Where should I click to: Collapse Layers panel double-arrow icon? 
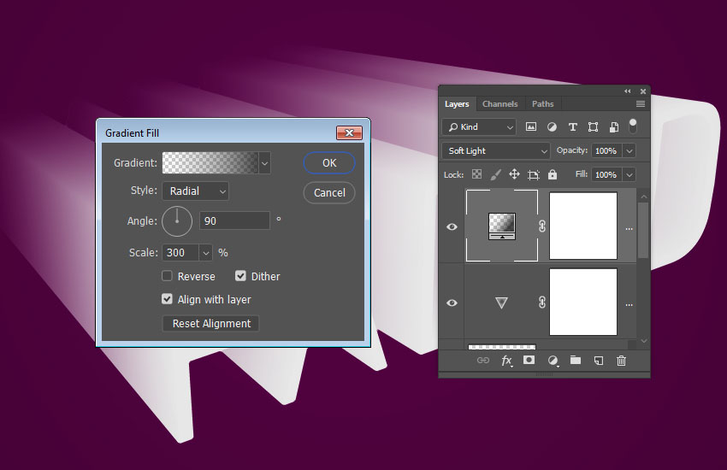click(x=627, y=91)
